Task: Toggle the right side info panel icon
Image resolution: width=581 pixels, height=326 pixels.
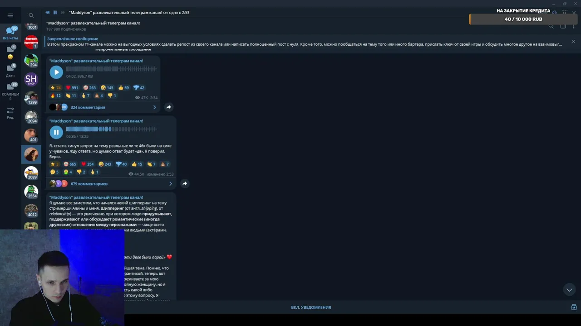Action: click(563, 26)
